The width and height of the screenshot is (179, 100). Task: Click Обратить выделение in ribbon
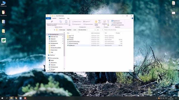117,25
